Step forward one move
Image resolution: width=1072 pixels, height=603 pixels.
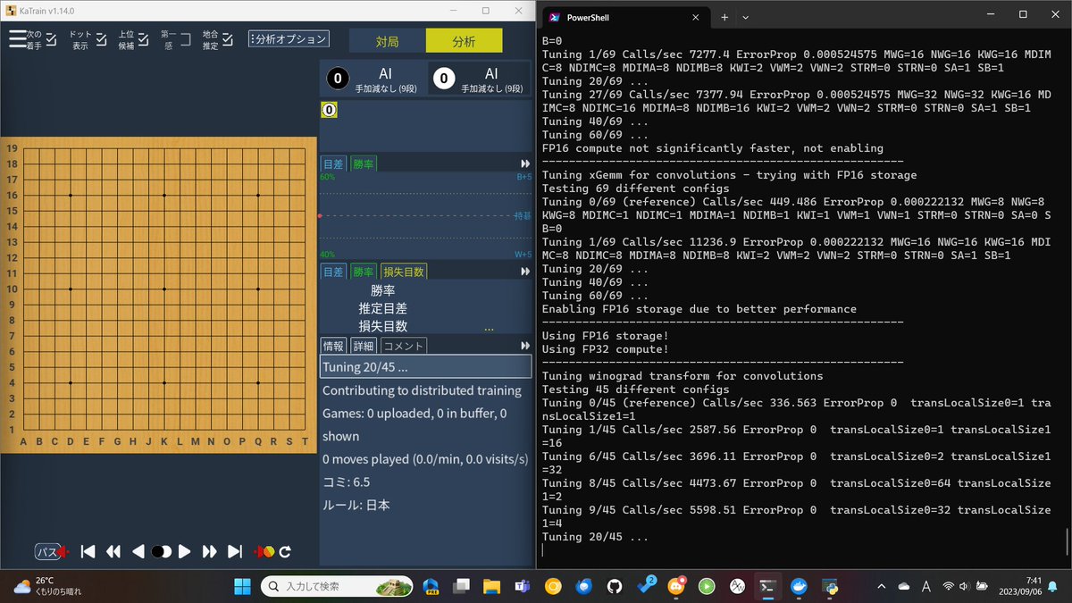(x=185, y=552)
